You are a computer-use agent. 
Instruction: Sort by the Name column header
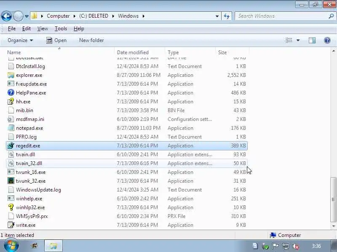pos(60,52)
